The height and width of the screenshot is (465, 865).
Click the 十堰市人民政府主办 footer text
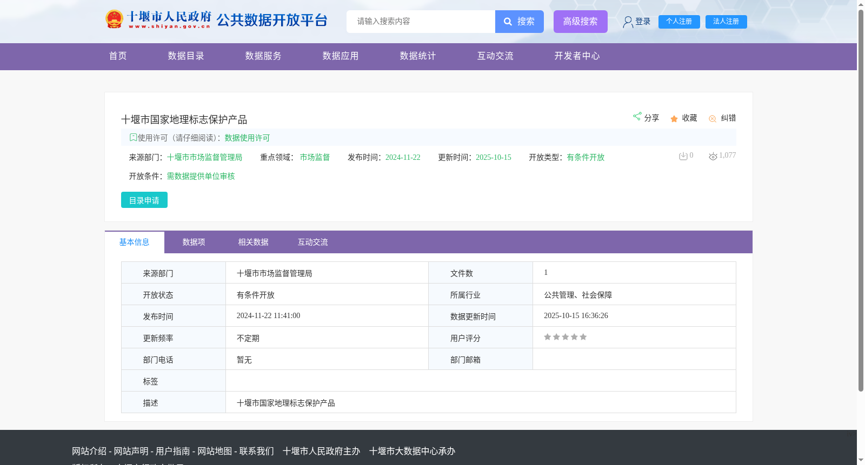(321, 451)
